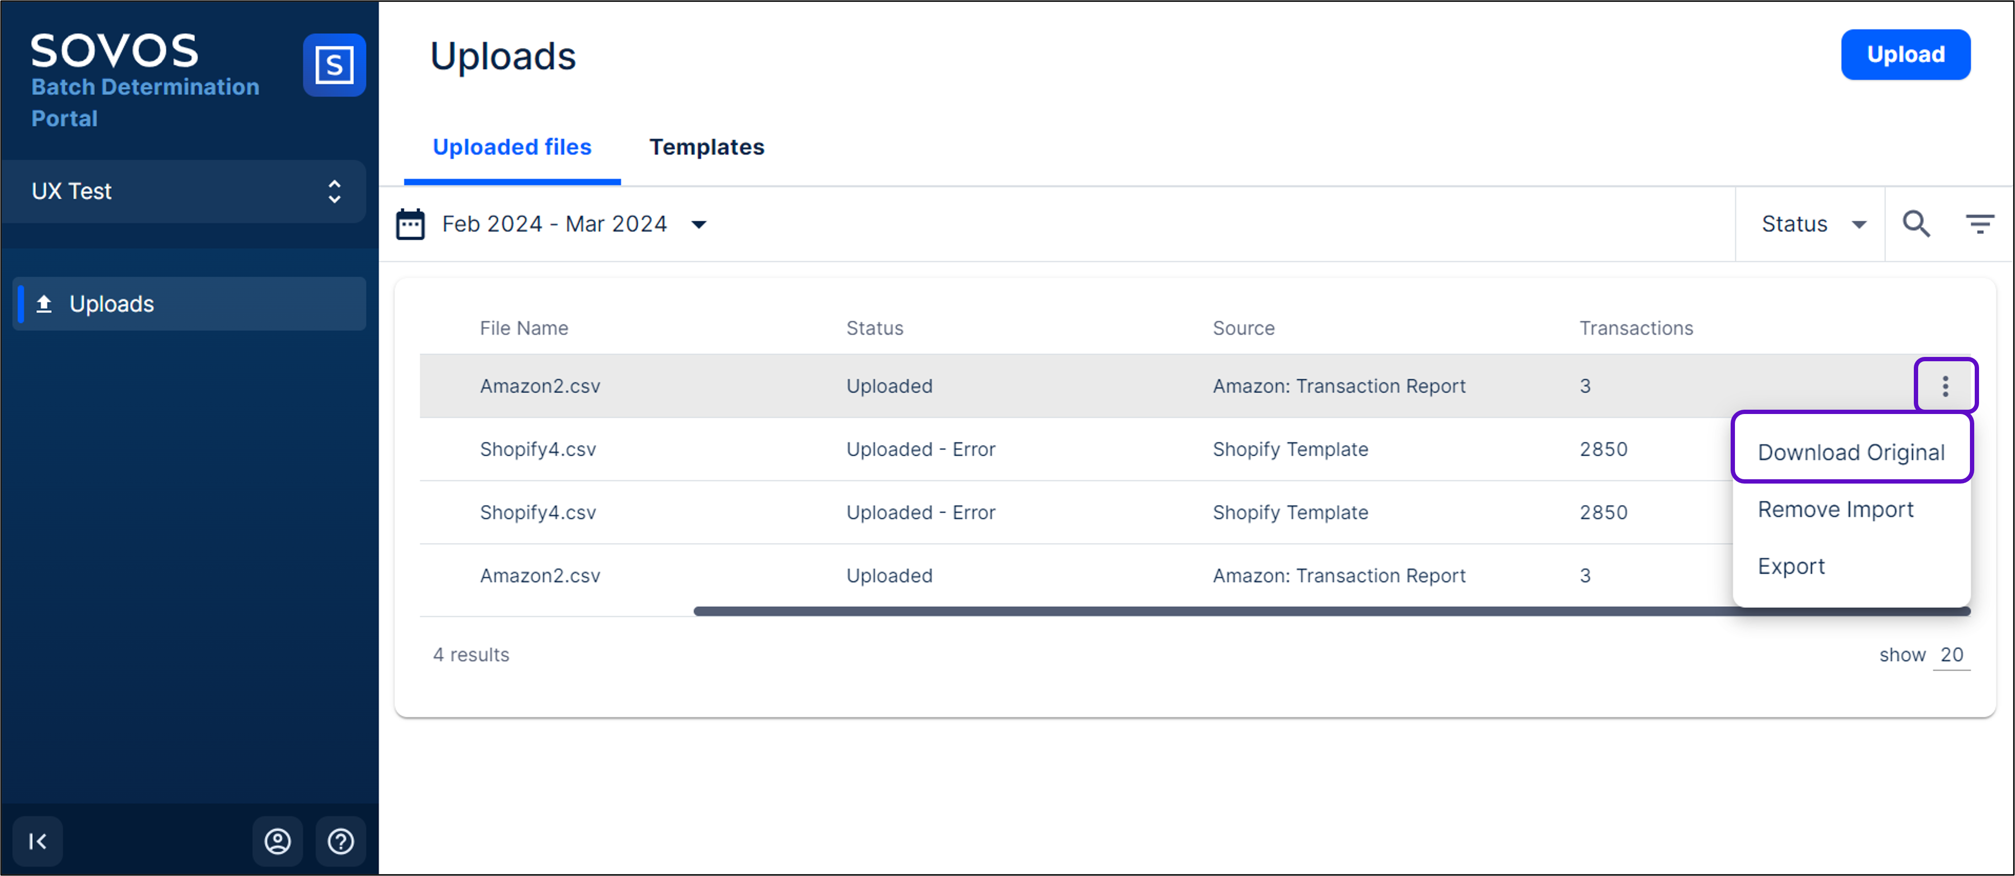Select the Uploaded files tab

point(512,147)
